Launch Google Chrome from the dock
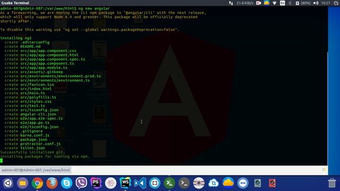The image size is (340, 191). pyautogui.click(x=37, y=183)
